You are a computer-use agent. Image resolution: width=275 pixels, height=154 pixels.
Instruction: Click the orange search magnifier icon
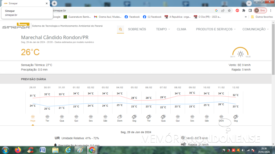click(x=120, y=29)
